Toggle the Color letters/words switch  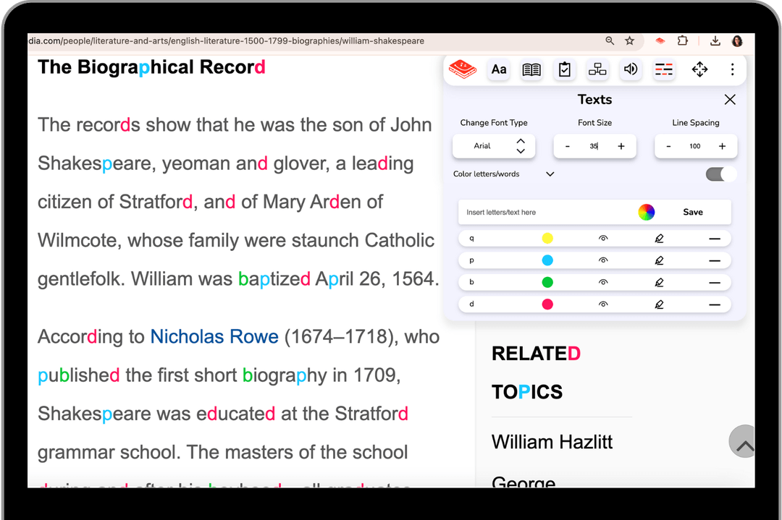pyautogui.click(x=720, y=174)
